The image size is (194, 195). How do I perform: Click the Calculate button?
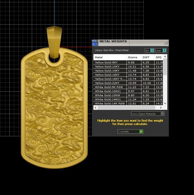click(x=130, y=131)
